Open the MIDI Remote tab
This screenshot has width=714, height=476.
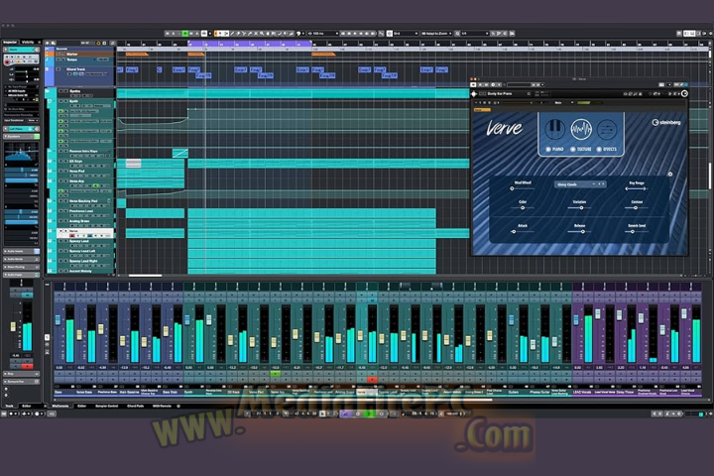pyautogui.click(x=162, y=406)
